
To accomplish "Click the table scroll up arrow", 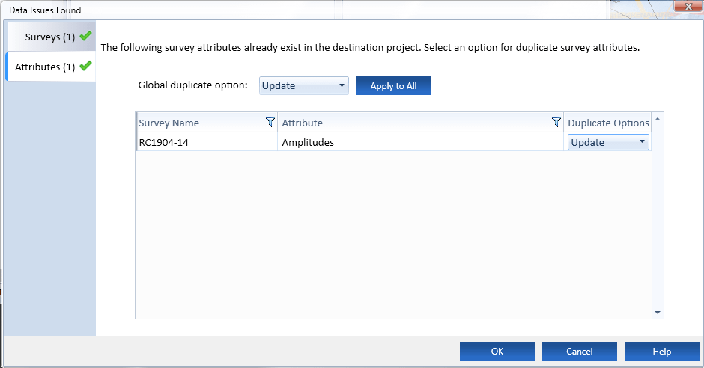I will tap(658, 119).
